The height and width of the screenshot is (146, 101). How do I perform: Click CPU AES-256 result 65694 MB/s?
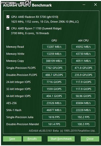point(83,103)
